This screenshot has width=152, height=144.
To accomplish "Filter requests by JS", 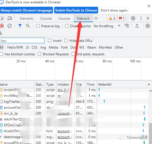I will pyautogui.click(x=27, y=47).
